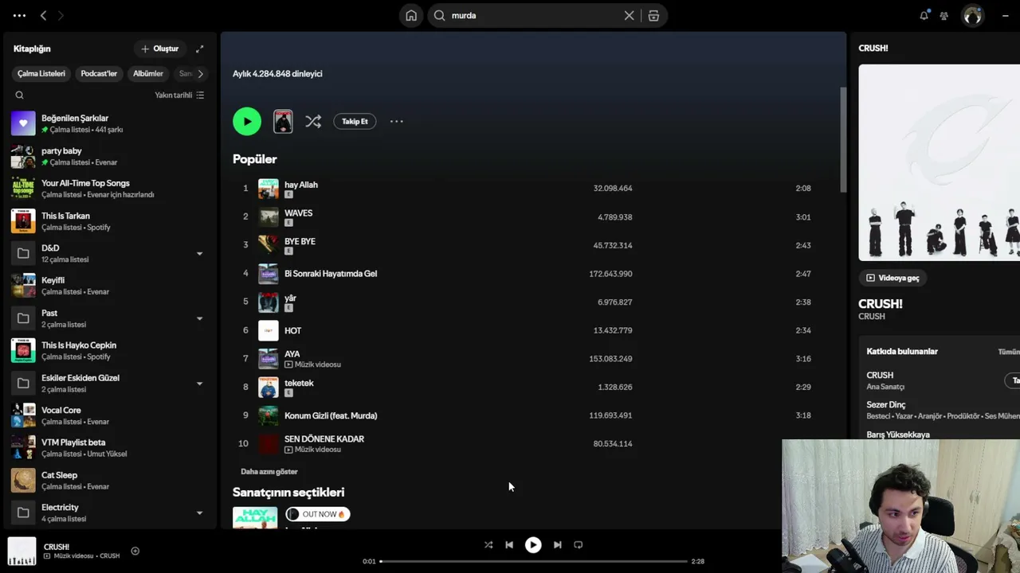This screenshot has width=1020, height=573.
Task: Open the This Is Hayko Cepkin playlist
Action: [x=110, y=351]
